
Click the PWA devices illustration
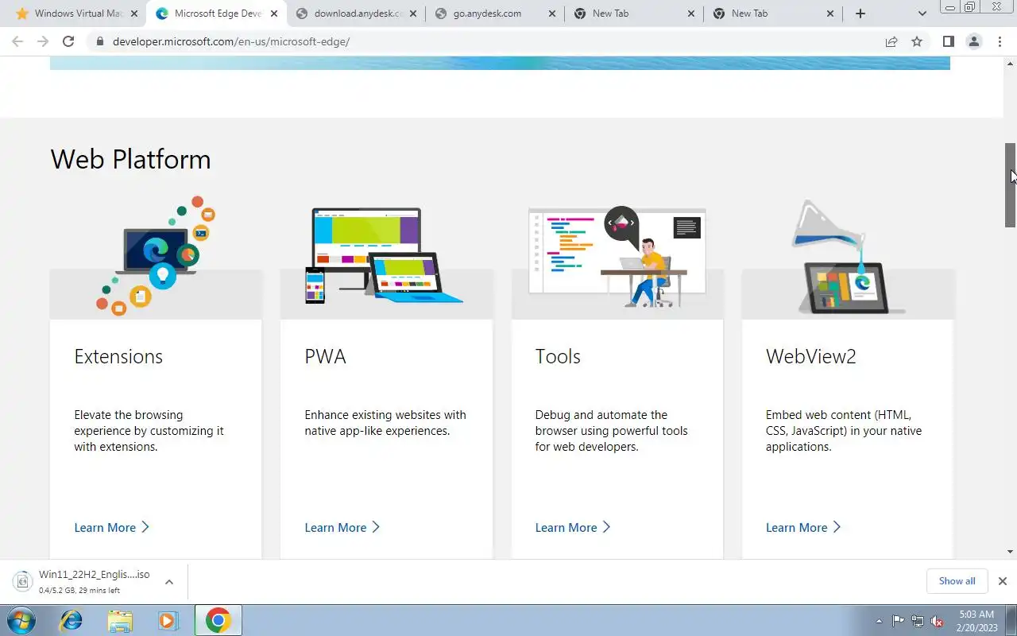384,256
